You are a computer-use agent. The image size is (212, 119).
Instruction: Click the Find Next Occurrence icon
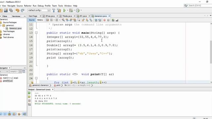[71, 20]
